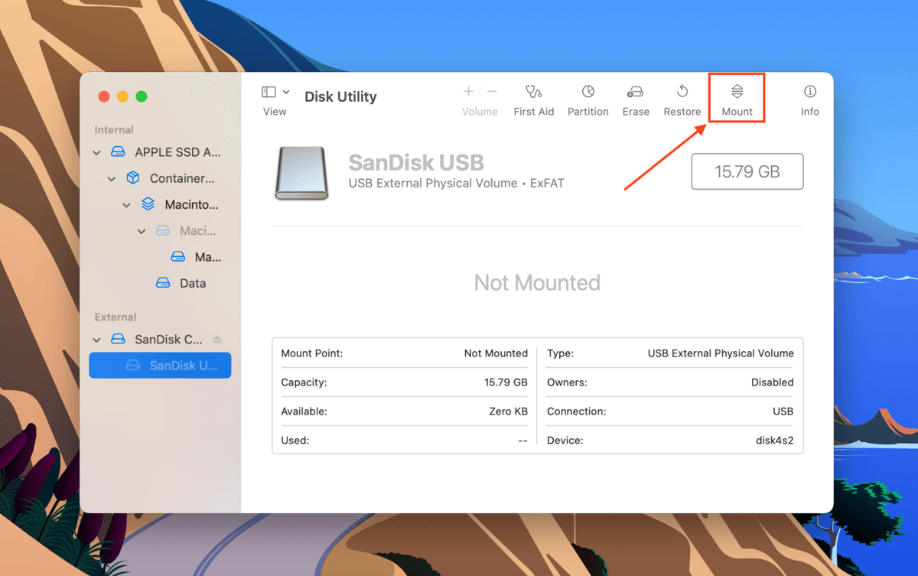Screen dimensions: 918x576
Task: Select the Data volume
Action: pos(160,283)
